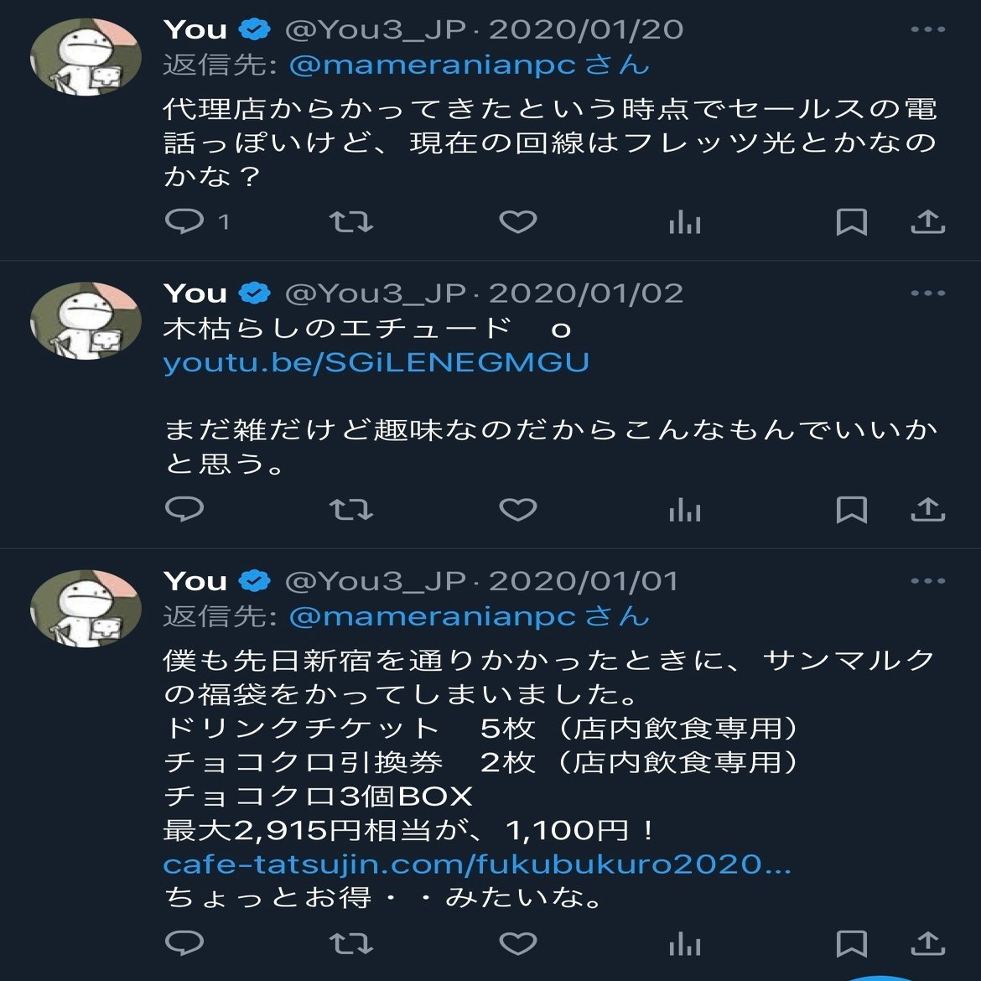
Task: Reply to the 2020/01/20 tweet
Action: (x=184, y=221)
